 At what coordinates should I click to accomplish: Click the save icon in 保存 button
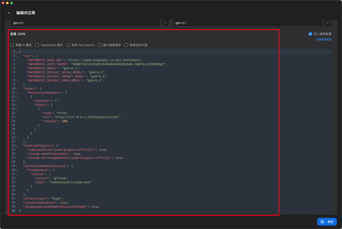(322, 222)
